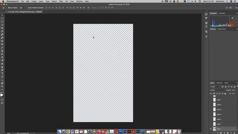
Task: Show Layer 7 via its visibility box
Action: 211,100
